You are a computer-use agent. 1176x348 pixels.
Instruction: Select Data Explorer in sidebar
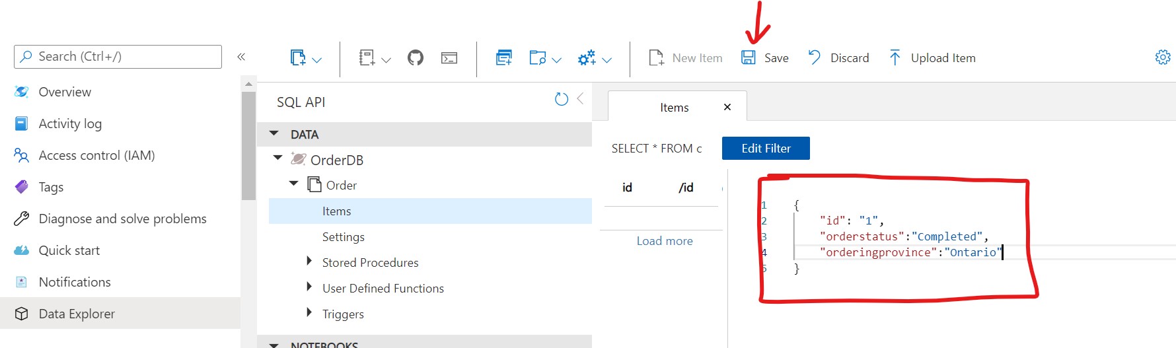click(77, 314)
